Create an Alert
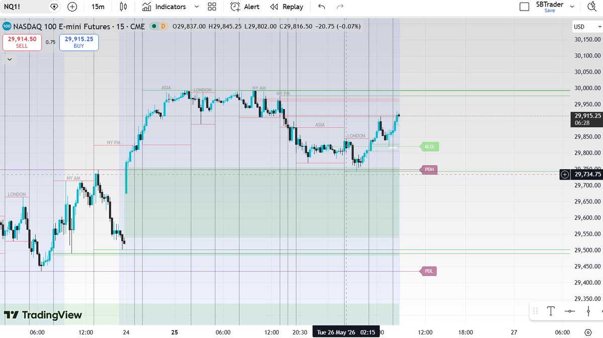The height and width of the screenshot is (338, 603). coord(244,7)
